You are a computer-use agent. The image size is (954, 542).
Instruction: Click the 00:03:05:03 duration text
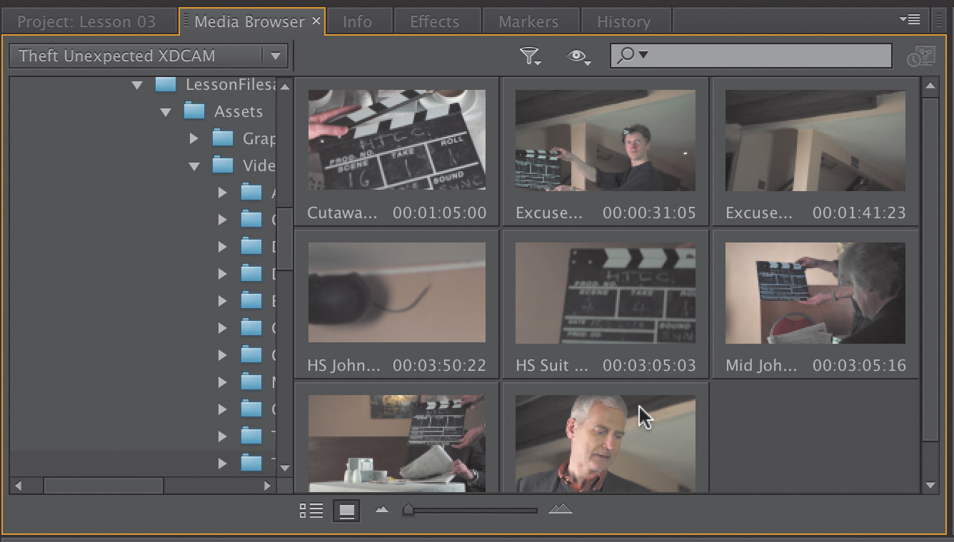pyautogui.click(x=649, y=365)
